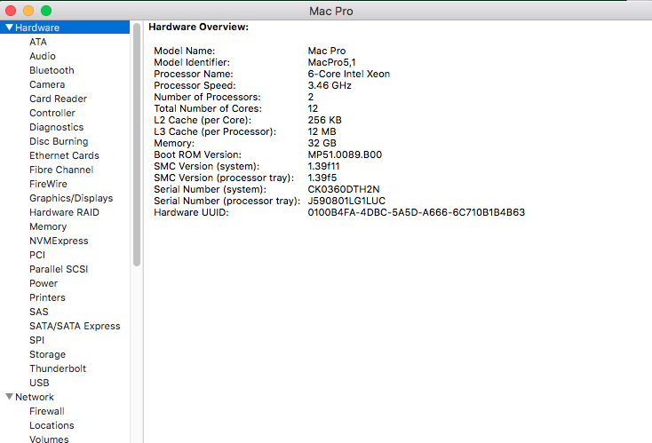
Task: Open the PCI section
Action: click(37, 255)
